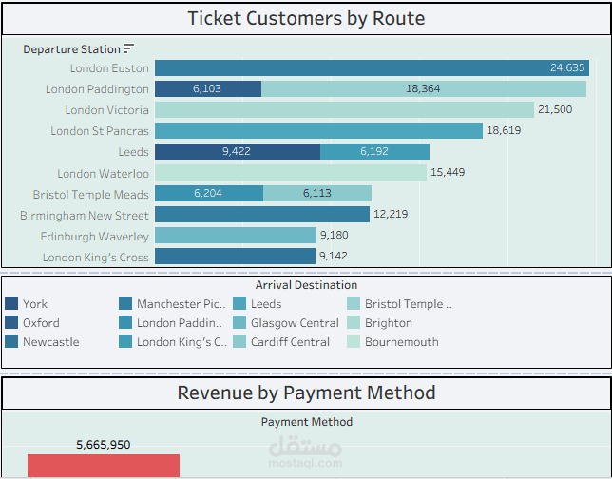612x479 pixels.
Task: Click the London Paddington 6,103 bar segment
Action: (208, 89)
